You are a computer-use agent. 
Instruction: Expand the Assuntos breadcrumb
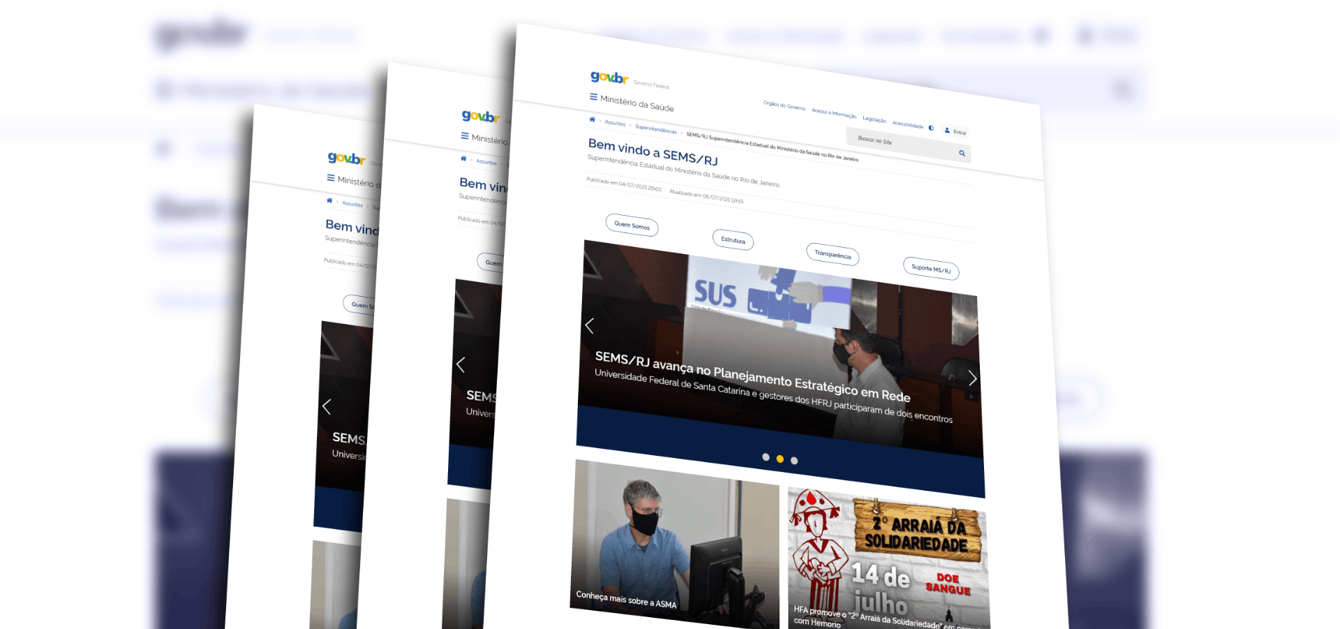tap(616, 124)
